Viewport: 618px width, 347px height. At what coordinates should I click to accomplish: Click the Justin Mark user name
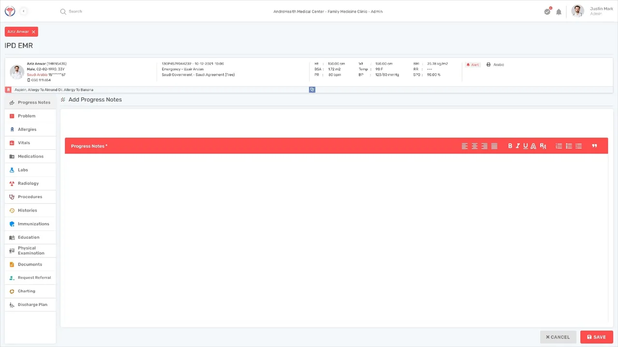[601, 9]
